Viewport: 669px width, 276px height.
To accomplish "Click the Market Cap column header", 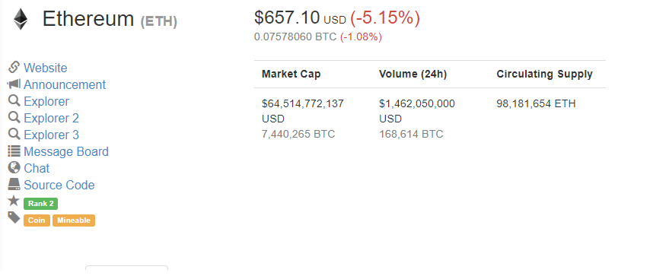I will click(x=291, y=74).
